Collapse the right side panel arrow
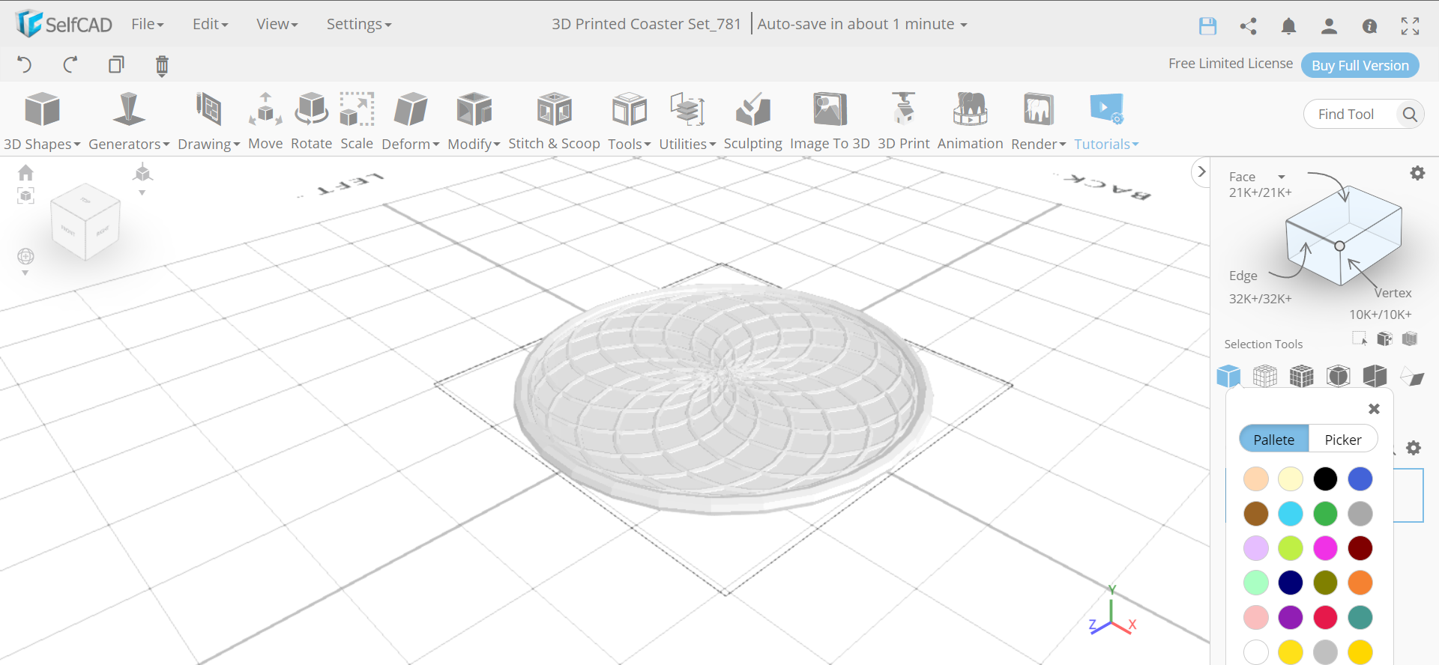 click(x=1201, y=171)
